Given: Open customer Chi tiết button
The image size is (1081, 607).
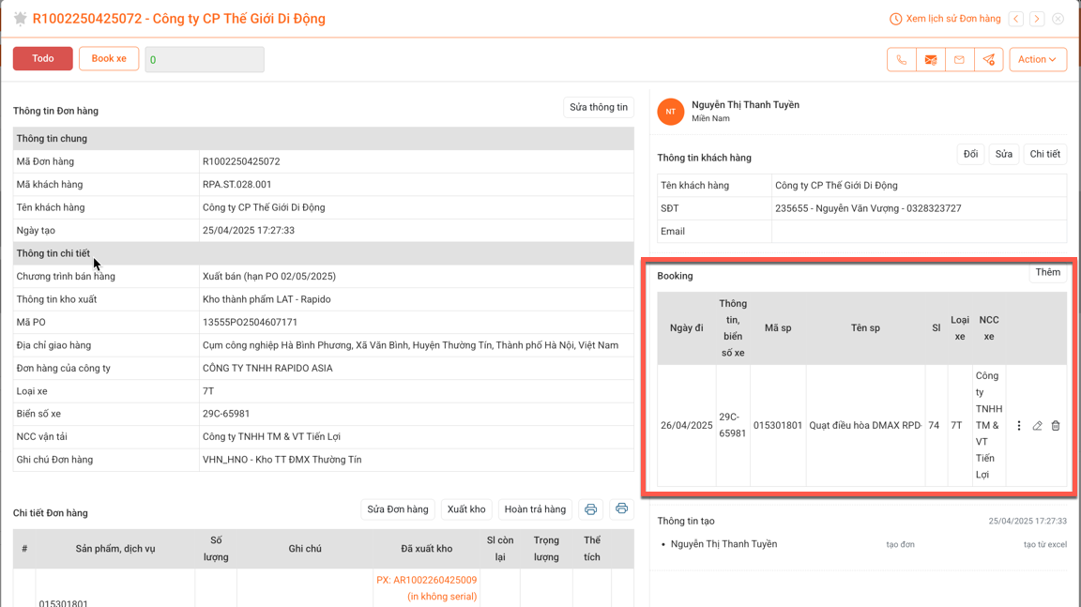Looking at the screenshot, I should pyautogui.click(x=1045, y=155).
